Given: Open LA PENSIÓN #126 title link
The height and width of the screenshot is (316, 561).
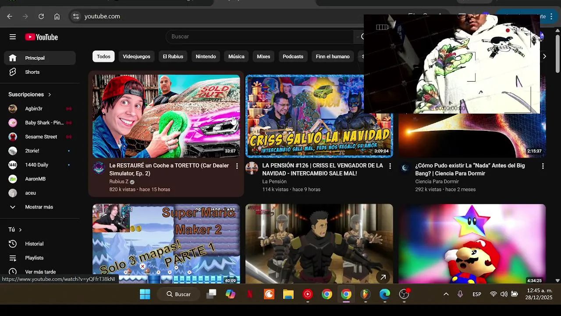Looking at the screenshot, I should click(x=323, y=169).
